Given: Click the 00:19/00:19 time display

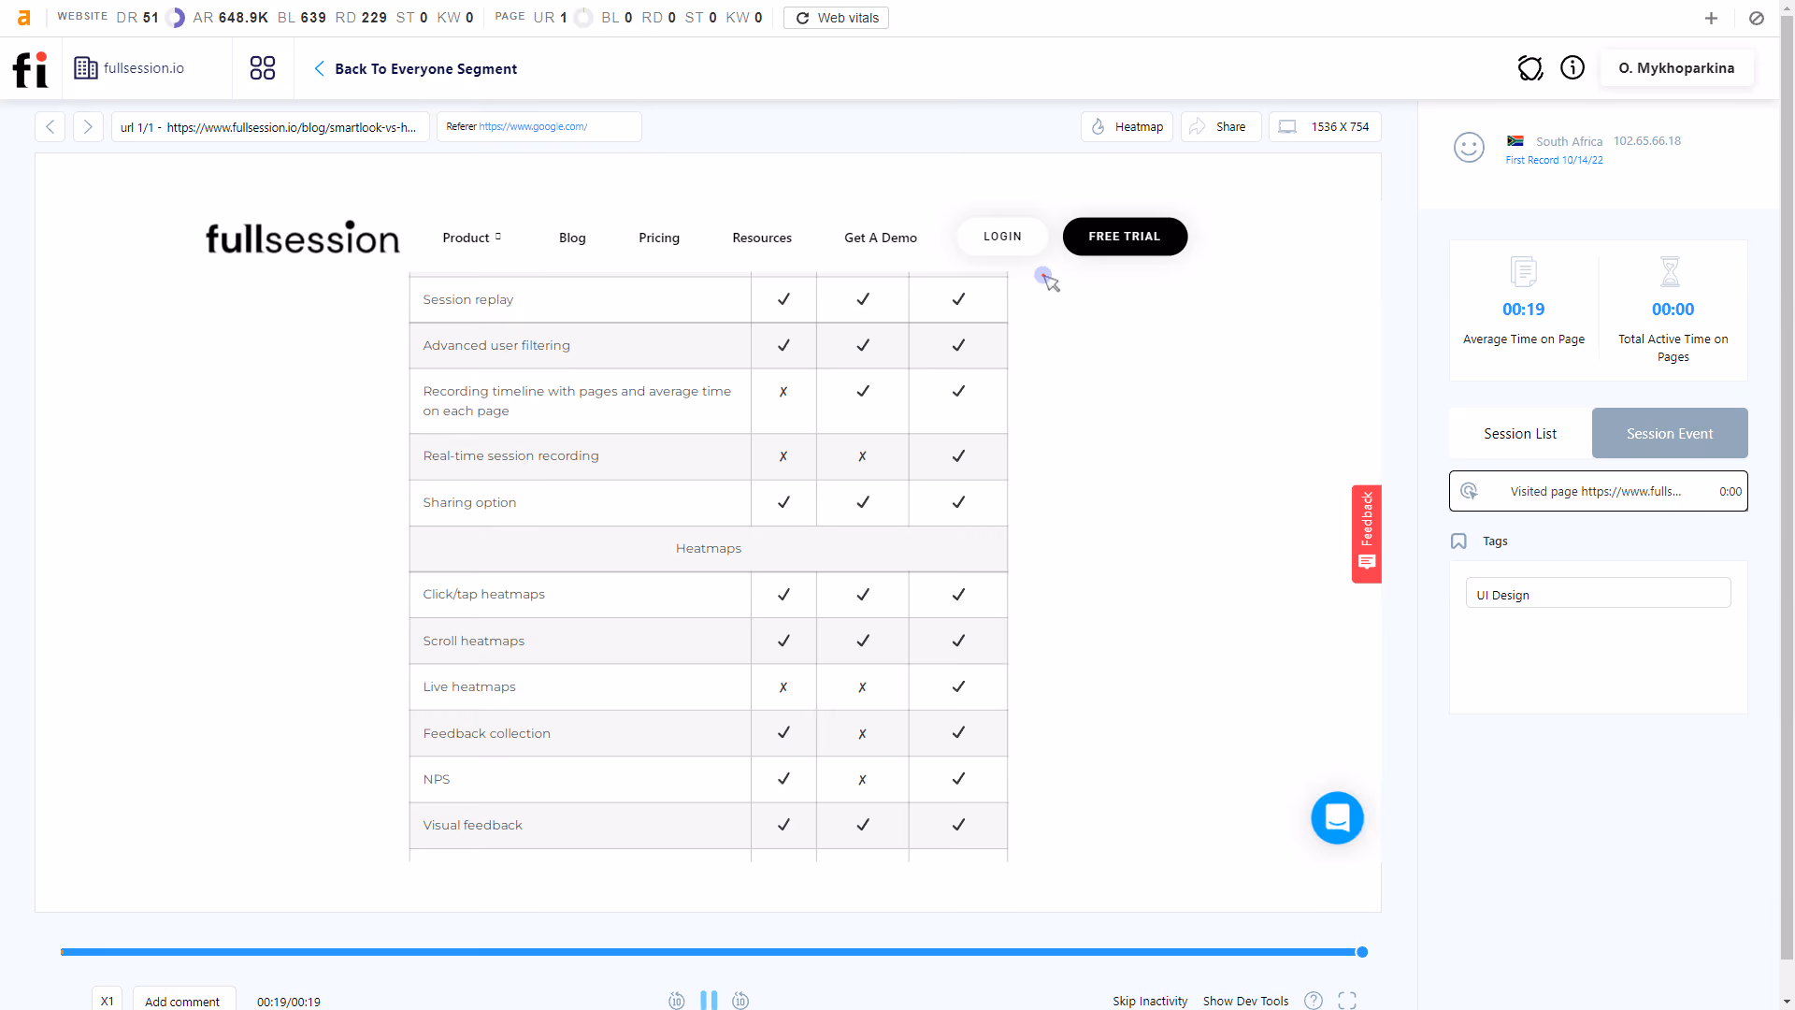Looking at the screenshot, I should click(x=289, y=1002).
